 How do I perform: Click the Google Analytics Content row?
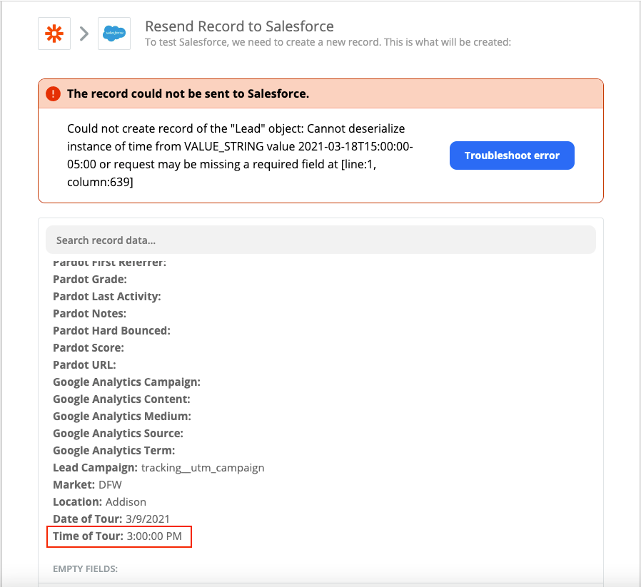(x=122, y=399)
